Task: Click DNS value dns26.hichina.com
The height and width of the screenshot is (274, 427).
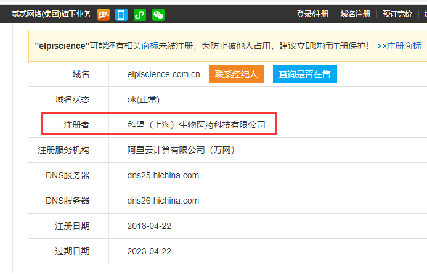Action: coord(163,201)
